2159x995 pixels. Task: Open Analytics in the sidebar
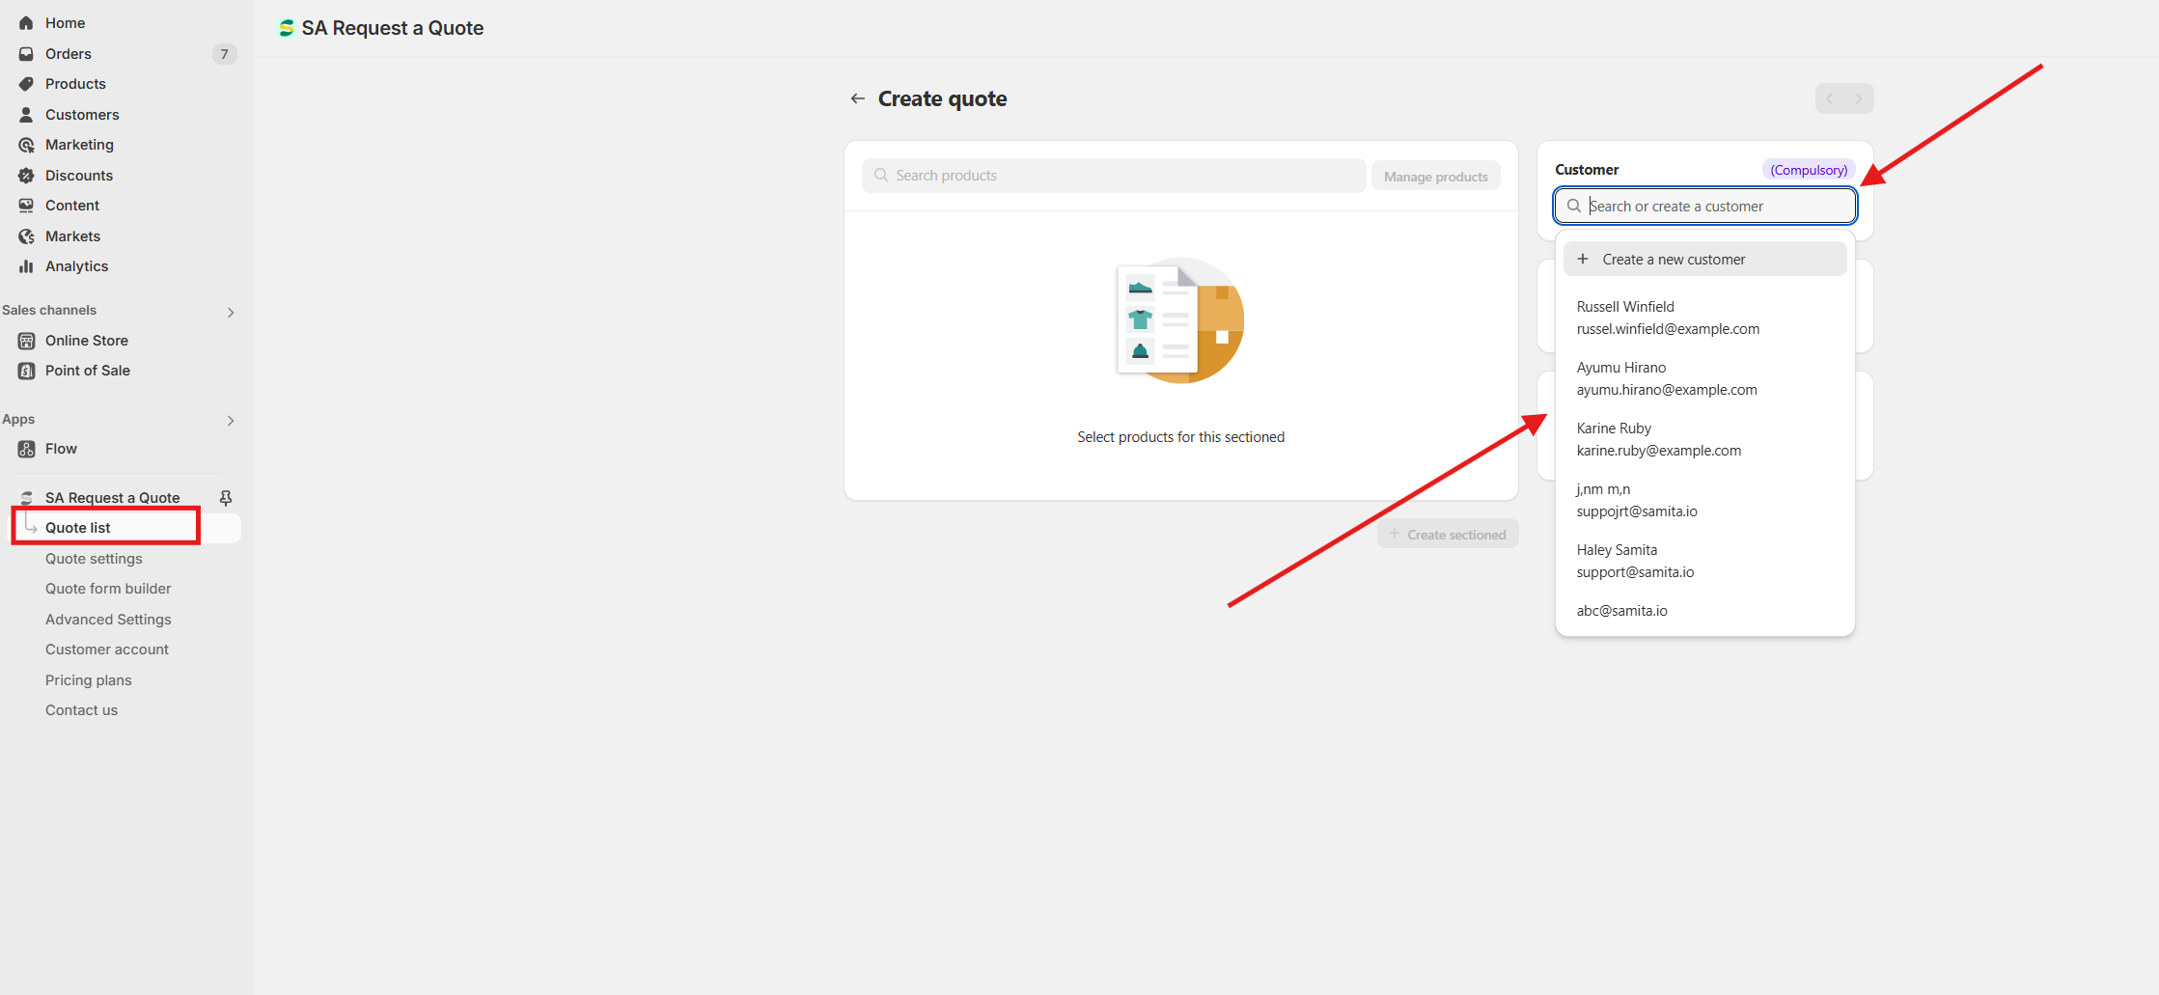76,266
